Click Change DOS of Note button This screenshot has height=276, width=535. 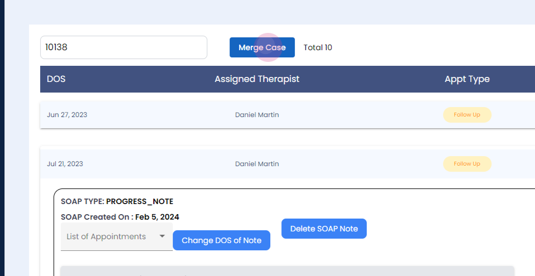click(x=221, y=240)
